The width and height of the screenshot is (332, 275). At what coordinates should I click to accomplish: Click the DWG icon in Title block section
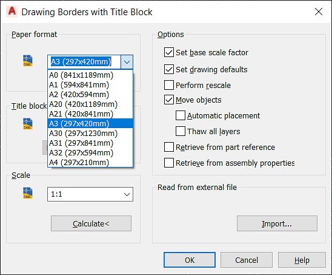[28, 124]
